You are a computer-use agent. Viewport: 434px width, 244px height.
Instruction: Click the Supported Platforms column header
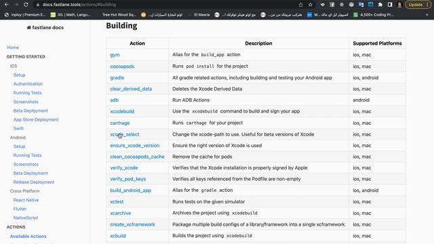click(x=377, y=43)
